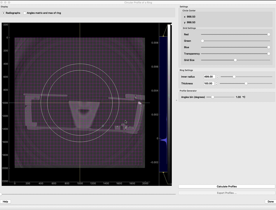Click the Thickness stepper arrows
Viewport: 276px width, 210px height.
[216, 83]
